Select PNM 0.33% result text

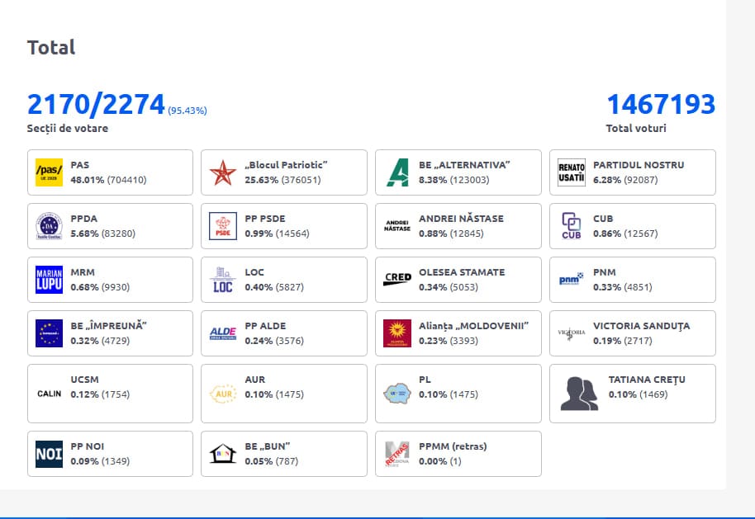pyautogui.click(x=623, y=287)
